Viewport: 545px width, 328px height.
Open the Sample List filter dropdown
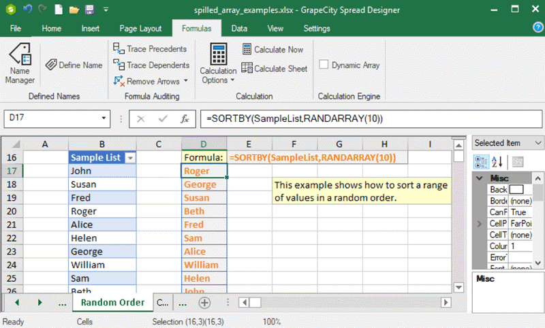coord(131,158)
